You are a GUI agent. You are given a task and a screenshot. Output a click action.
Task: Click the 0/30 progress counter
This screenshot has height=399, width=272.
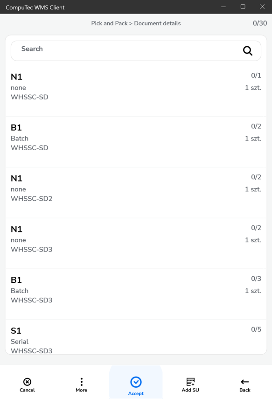point(260,23)
